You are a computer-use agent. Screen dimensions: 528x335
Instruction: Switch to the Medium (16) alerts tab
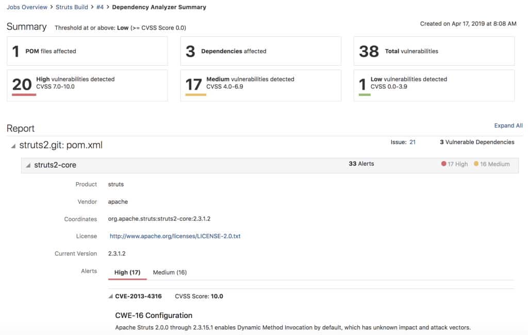(x=170, y=272)
